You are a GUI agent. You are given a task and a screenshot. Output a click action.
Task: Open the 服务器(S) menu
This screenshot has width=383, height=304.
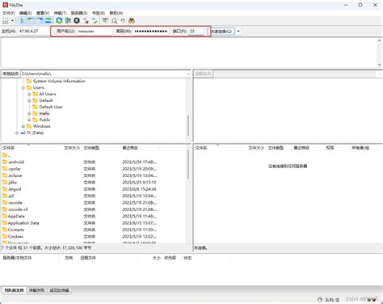point(79,13)
